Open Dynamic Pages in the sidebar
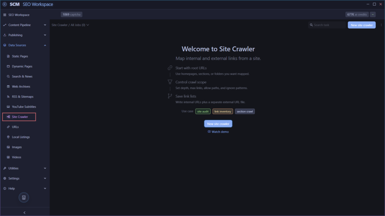 [22, 66]
